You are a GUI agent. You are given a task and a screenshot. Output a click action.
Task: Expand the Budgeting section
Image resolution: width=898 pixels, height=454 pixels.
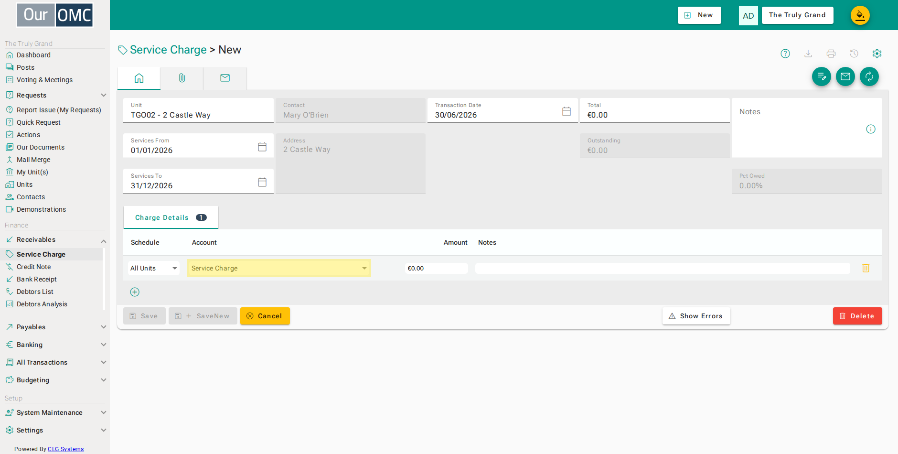55,380
